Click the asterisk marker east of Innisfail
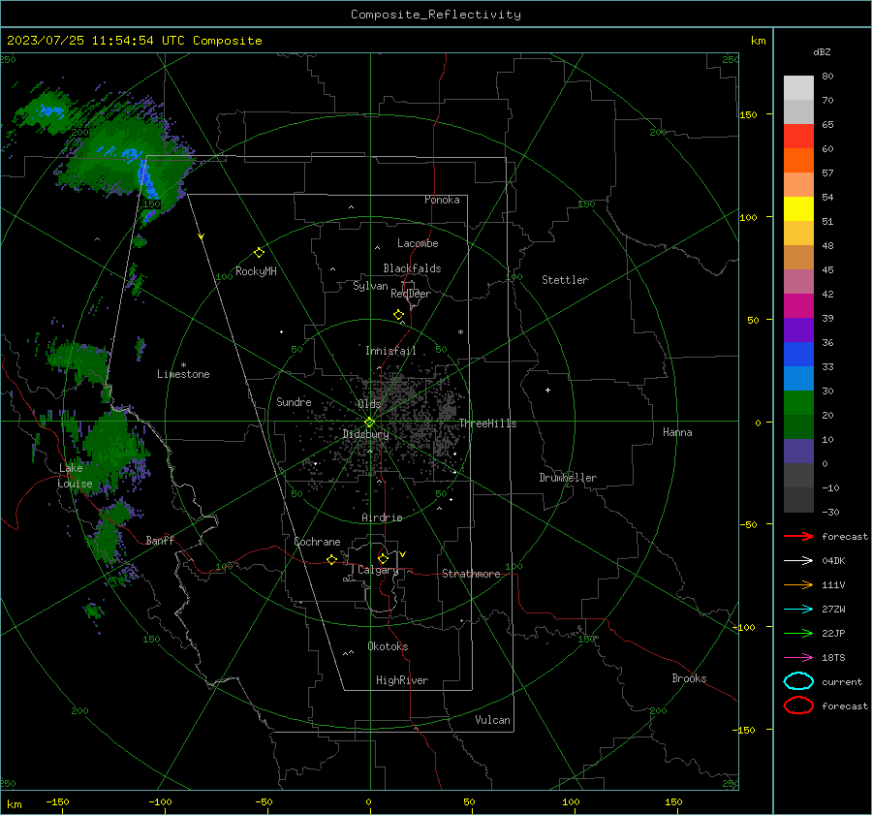Image resolution: width=872 pixels, height=815 pixels. (460, 332)
